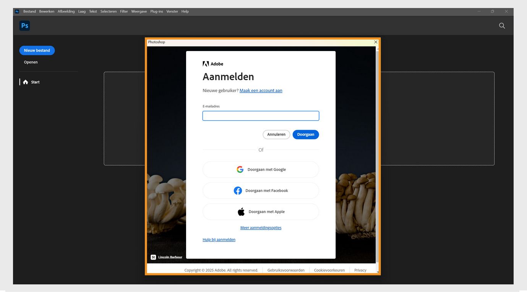Open the Filter menu
The height and width of the screenshot is (292, 527).
[124, 11]
